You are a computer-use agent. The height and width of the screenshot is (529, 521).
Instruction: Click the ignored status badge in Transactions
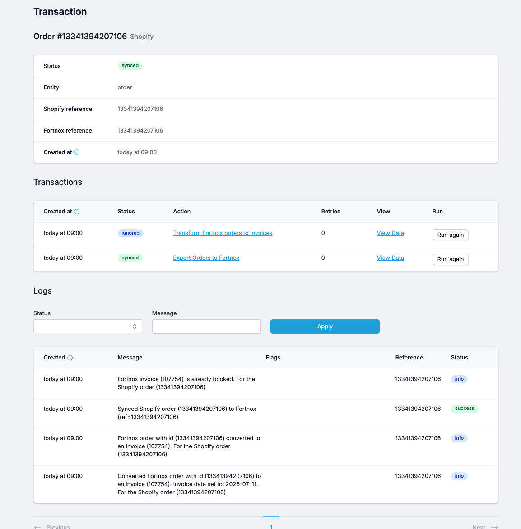click(130, 233)
